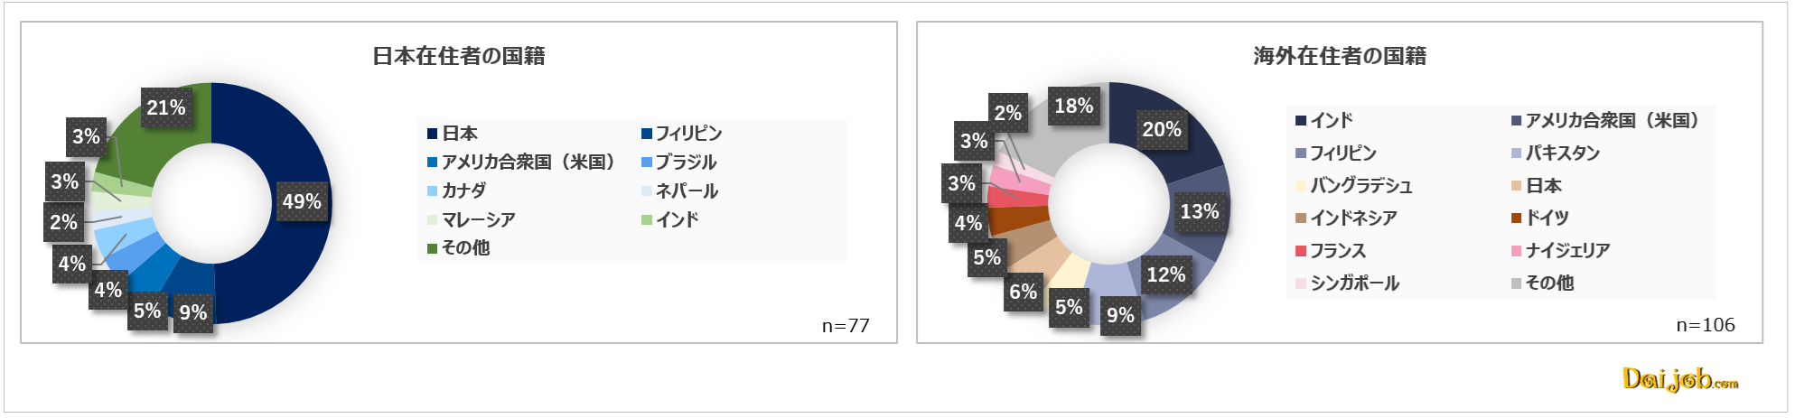The height and width of the screenshot is (418, 1795).
Task: Select ナイジェリア legend entry
Action: [1561, 251]
